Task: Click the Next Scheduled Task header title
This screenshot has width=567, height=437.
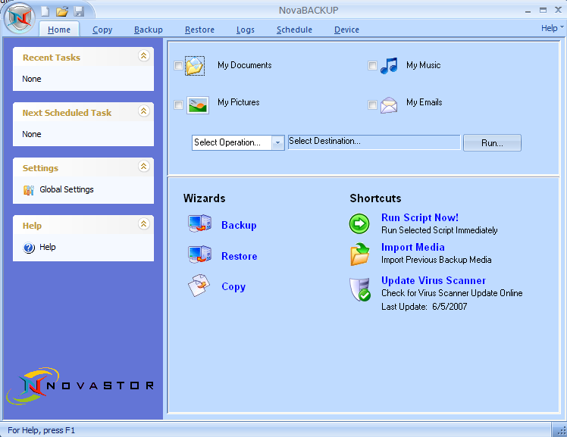Action: coord(67,113)
